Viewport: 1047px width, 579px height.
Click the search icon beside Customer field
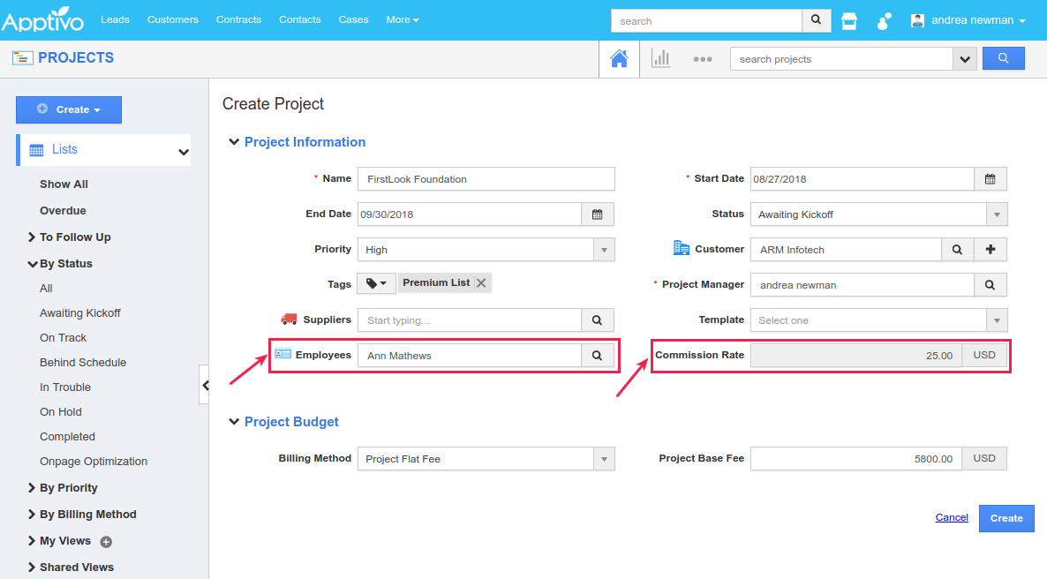(958, 249)
